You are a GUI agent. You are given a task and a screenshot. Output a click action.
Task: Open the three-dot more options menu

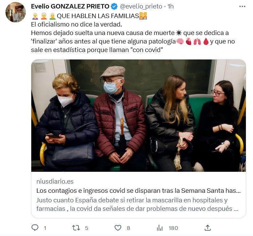point(242,6)
